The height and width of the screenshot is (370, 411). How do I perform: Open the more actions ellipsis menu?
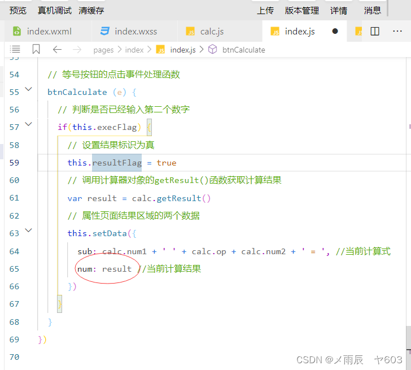pyautogui.click(x=397, y=31)
